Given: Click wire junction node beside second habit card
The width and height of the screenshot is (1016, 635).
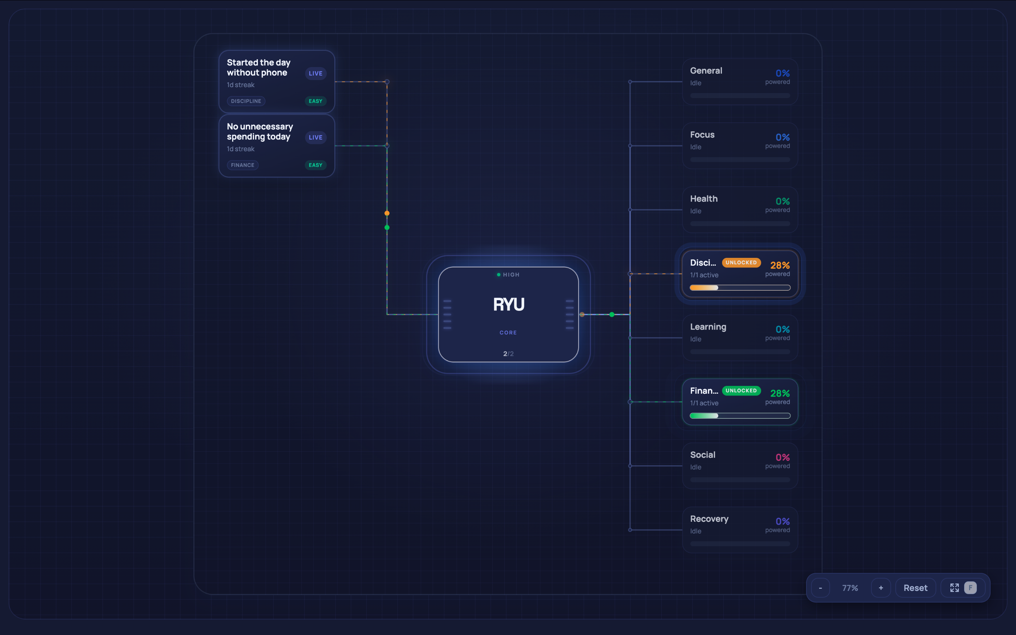Looking at the screenshot, I should pos(387,146).
